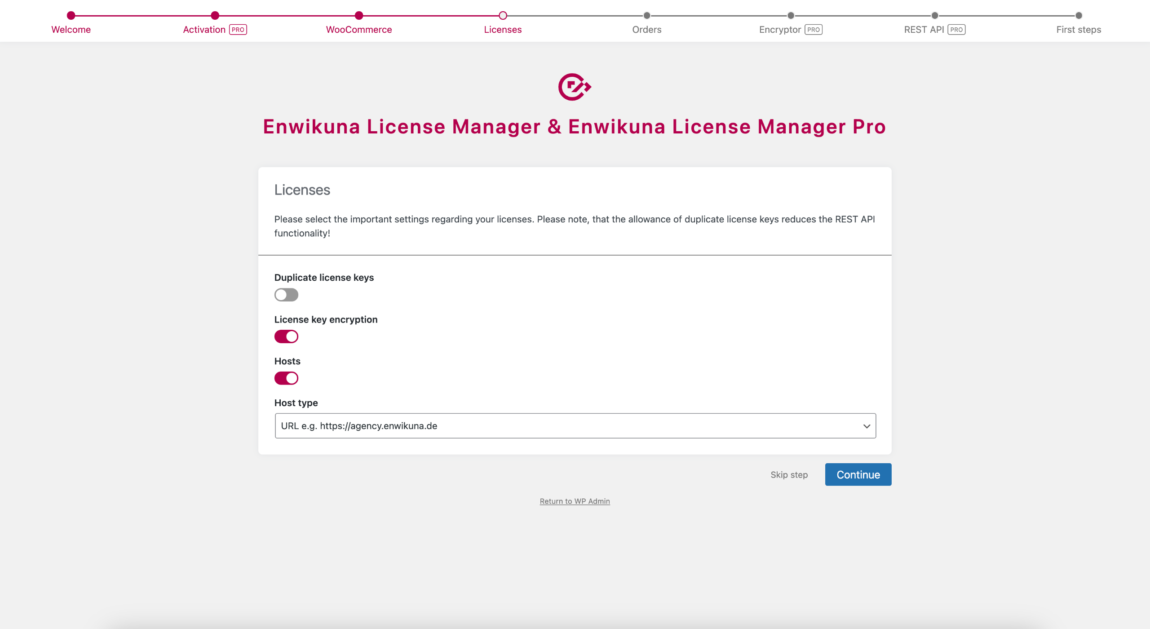Disable License key encryption toggle
1150x629 pixels.
click(286, 337)
